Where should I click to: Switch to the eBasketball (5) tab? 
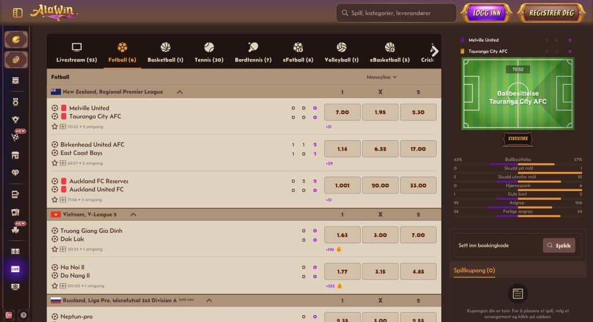pos(390,52)
